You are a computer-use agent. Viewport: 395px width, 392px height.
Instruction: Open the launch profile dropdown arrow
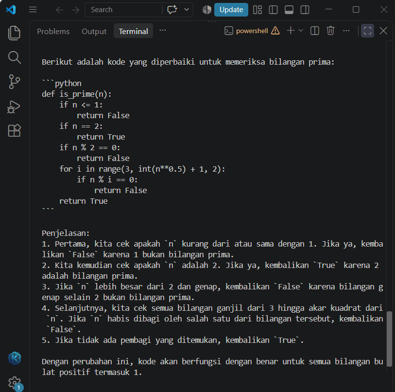click(x=301, y=31)
